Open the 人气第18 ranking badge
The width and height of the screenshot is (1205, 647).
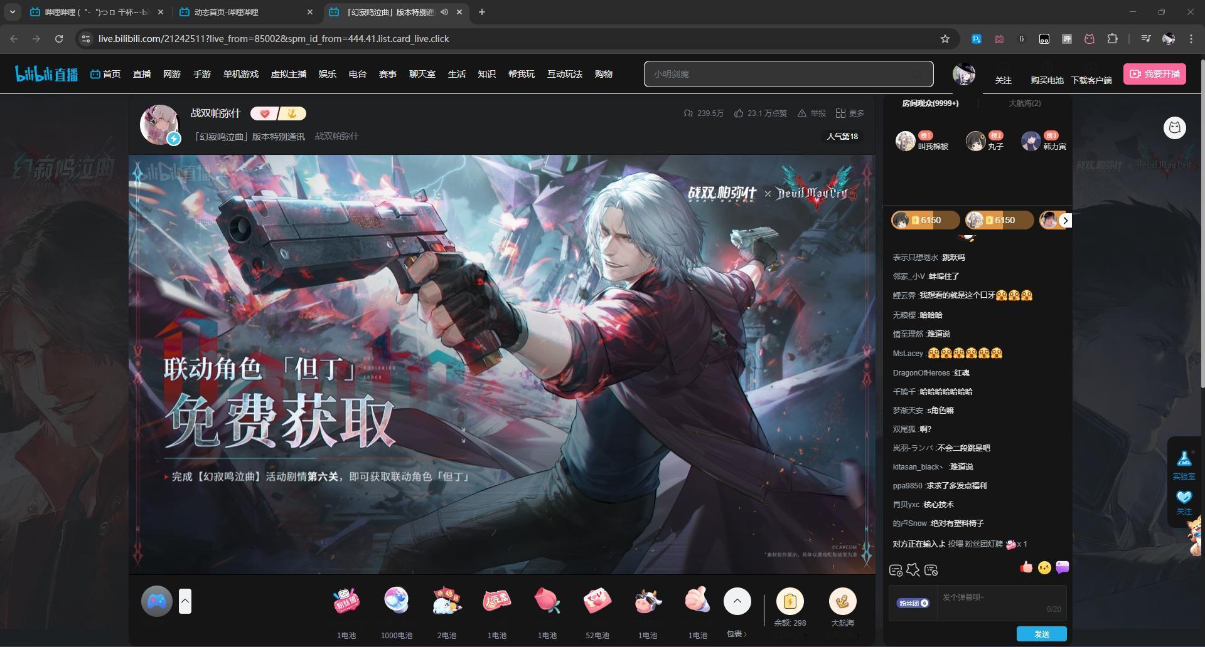point(842,136)
